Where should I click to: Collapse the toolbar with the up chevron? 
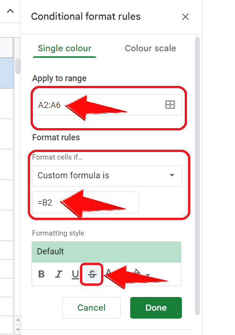[10, 11]
